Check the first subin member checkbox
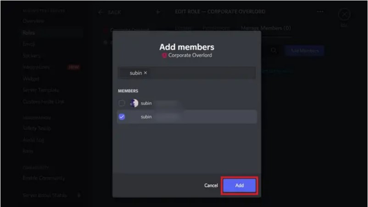 click(122, 103)
